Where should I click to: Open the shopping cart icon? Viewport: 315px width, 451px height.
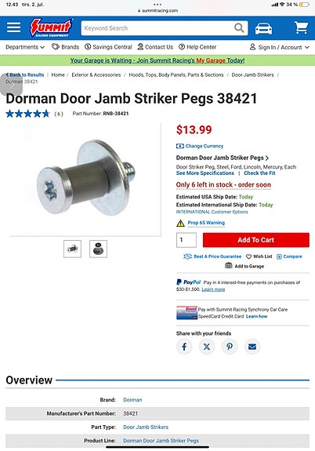click(301, 28)
